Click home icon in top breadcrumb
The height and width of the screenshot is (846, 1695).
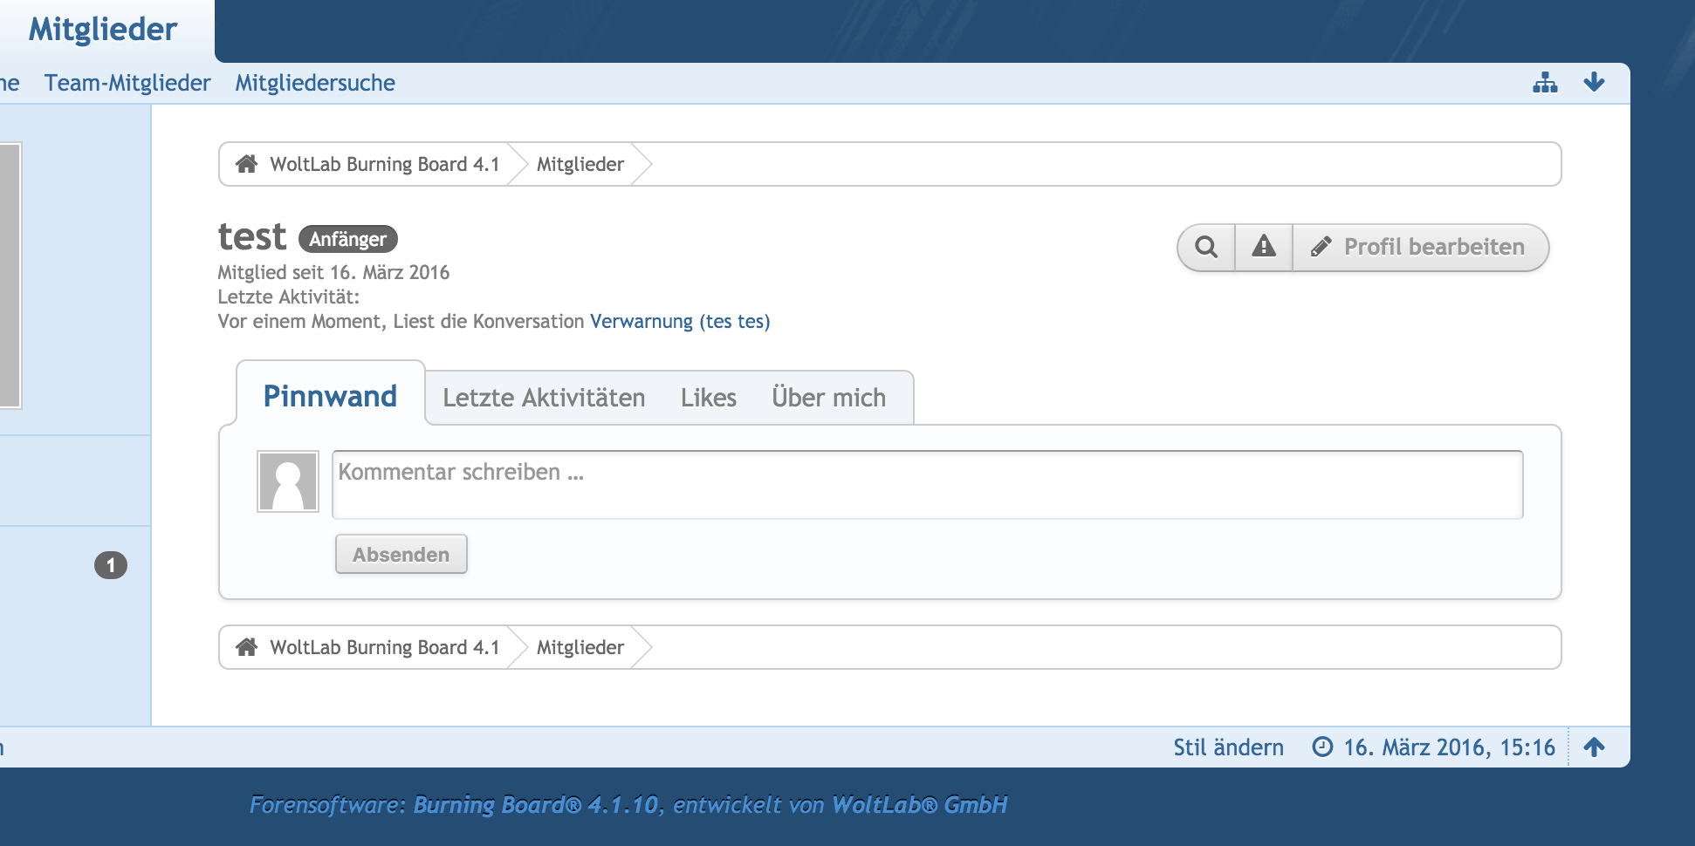pyautogui.click(x=247, y=164)
